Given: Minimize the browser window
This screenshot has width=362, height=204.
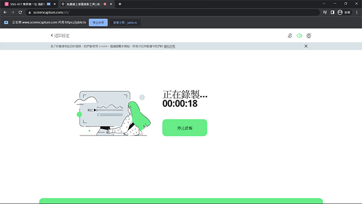Looking at the screenshot, I should point(335,4).
